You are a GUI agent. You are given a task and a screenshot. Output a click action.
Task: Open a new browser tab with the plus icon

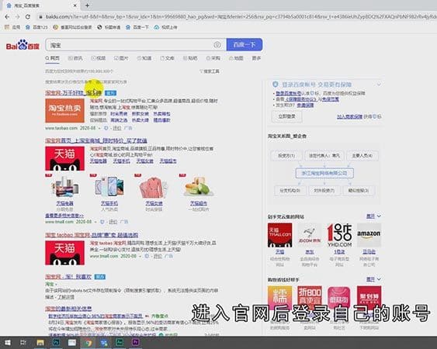[87, 5]
